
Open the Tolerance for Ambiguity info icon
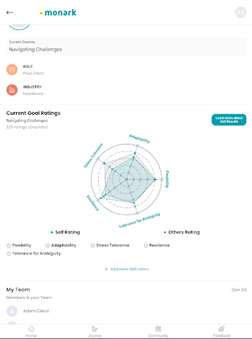(x=9, y=254)
